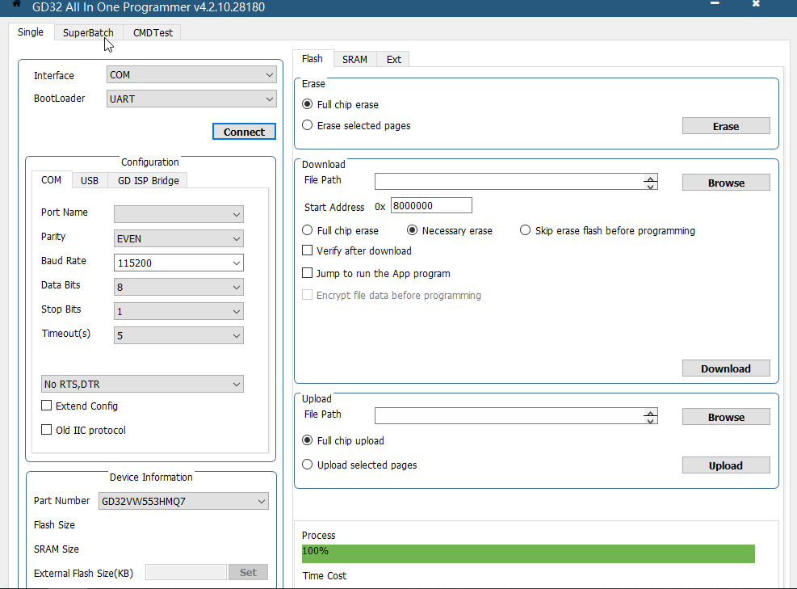Open the Parity dropdown

pos(178,239)
